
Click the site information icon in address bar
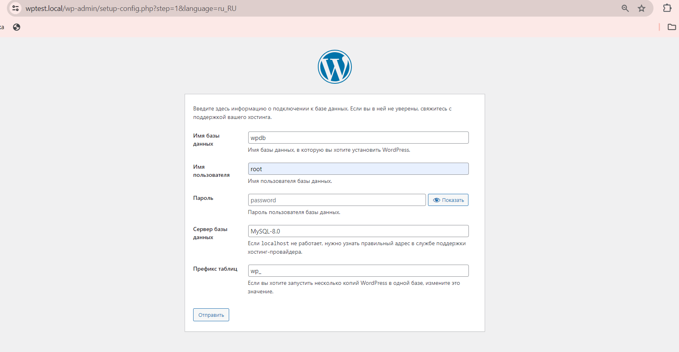pos(15,8)
